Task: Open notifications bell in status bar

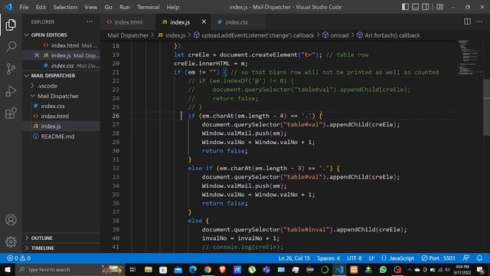Action: click(x=479, y=258)
